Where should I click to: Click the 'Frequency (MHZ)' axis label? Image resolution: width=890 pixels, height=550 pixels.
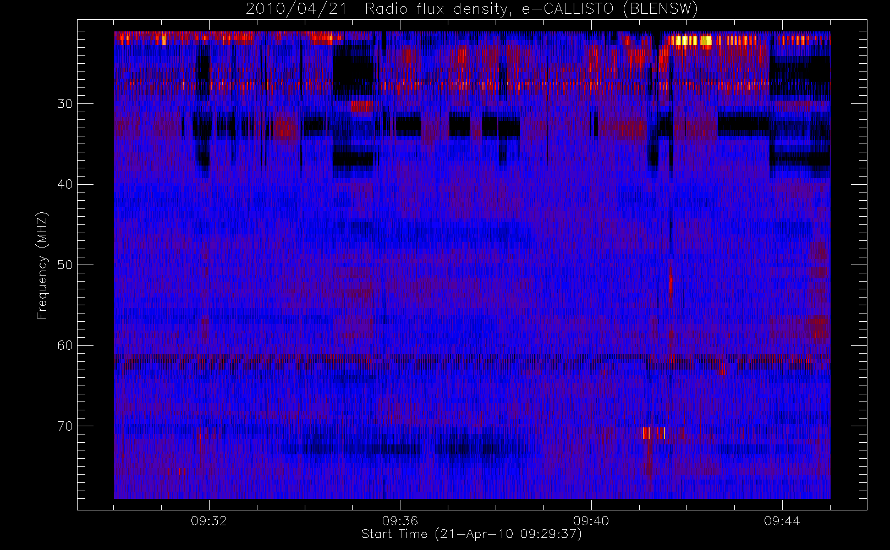(42, 266)
